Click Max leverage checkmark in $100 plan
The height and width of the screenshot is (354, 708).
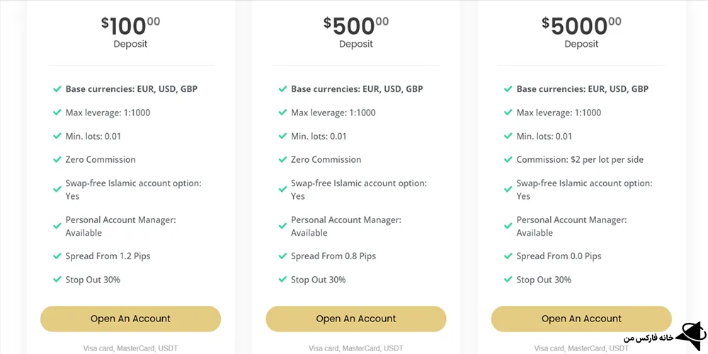click(57, 113)
